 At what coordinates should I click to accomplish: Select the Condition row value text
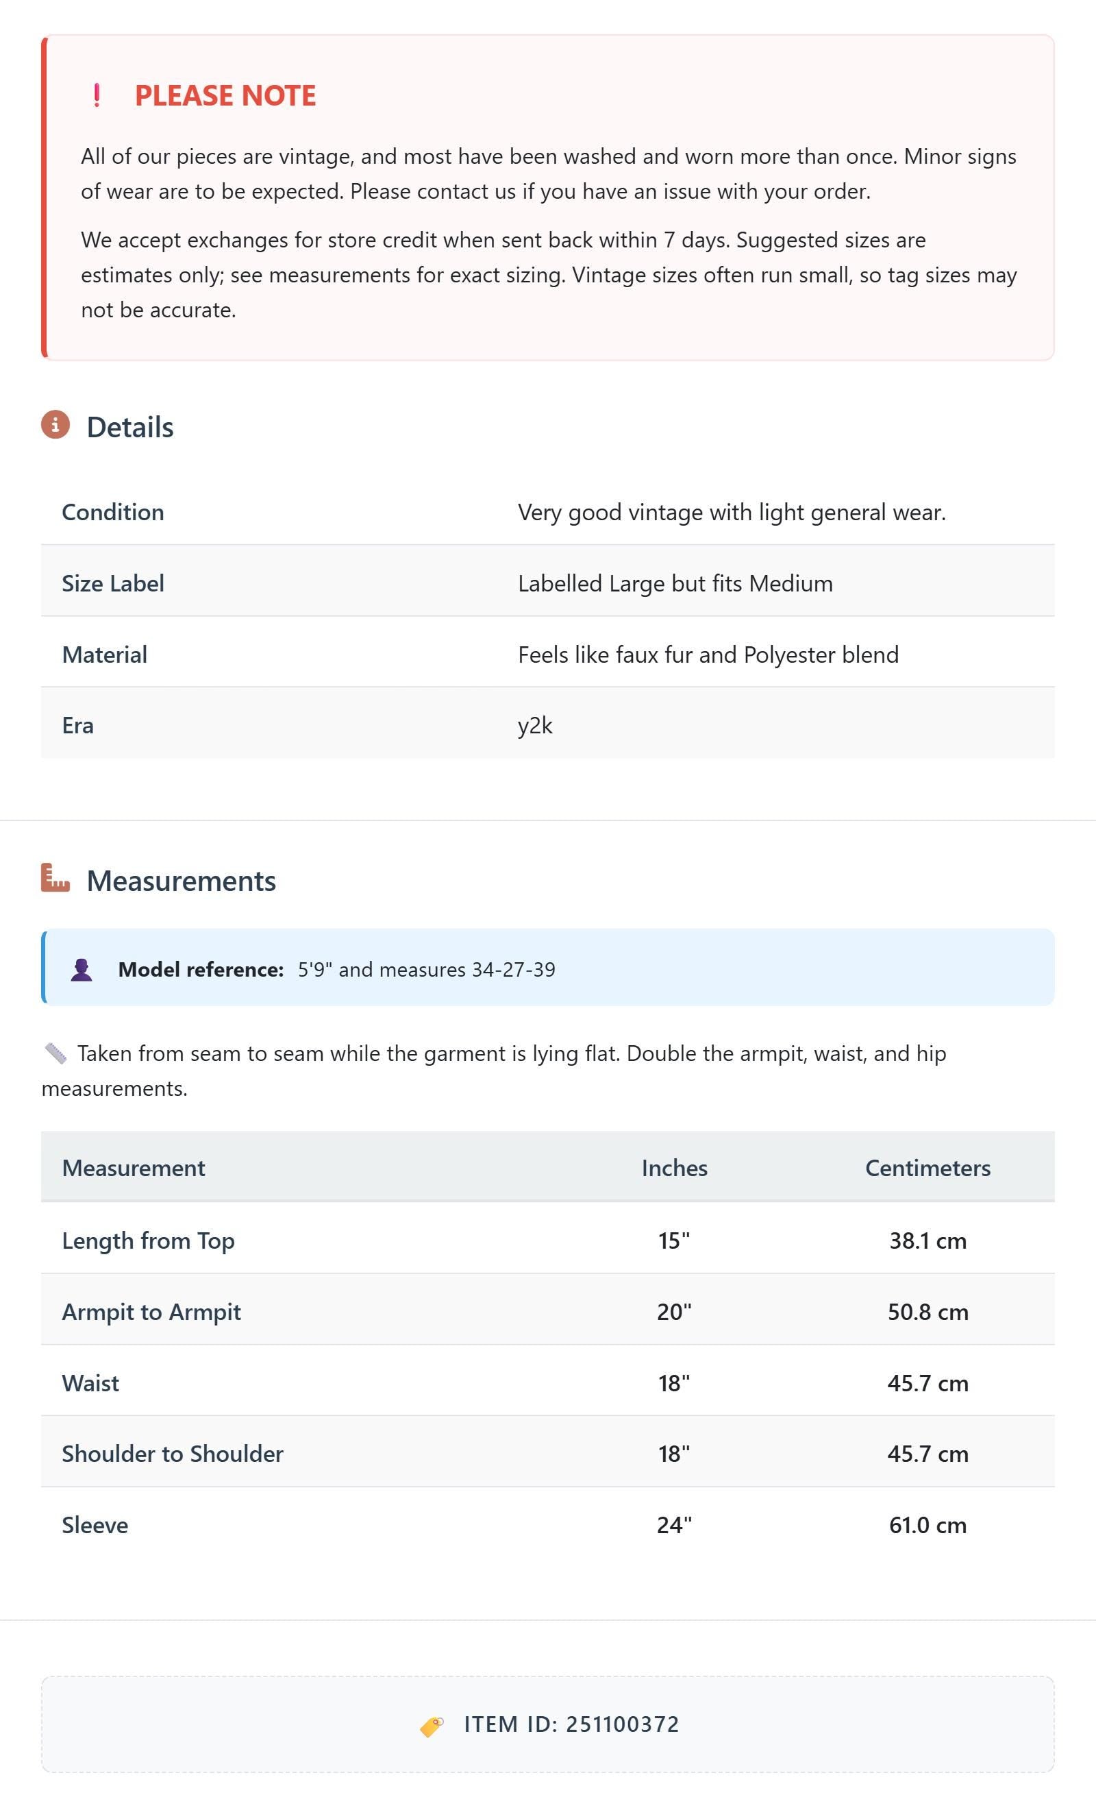pos(732,512)
